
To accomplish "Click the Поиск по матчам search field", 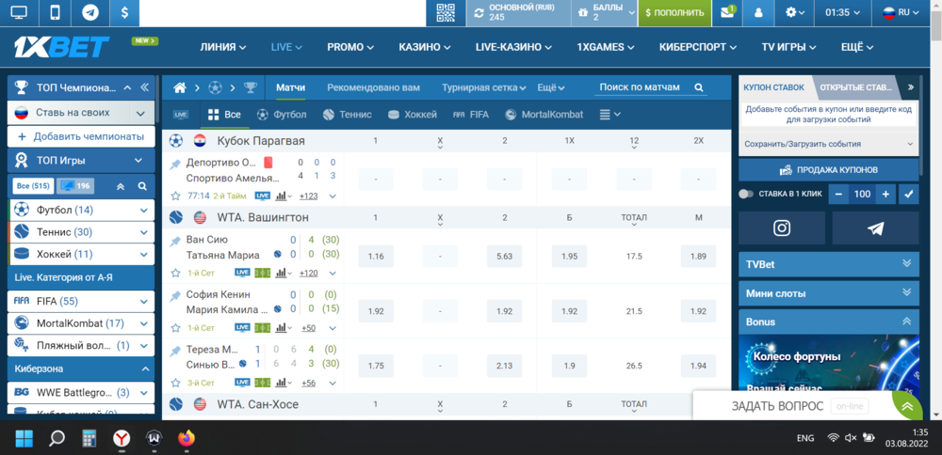I will pyautogui.click(x=651, y=87).
